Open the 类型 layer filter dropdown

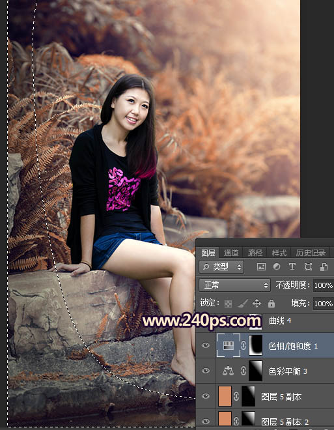[x=221, y=267]
